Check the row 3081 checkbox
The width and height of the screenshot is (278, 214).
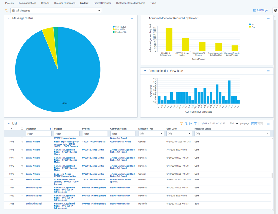click(22, 188)
